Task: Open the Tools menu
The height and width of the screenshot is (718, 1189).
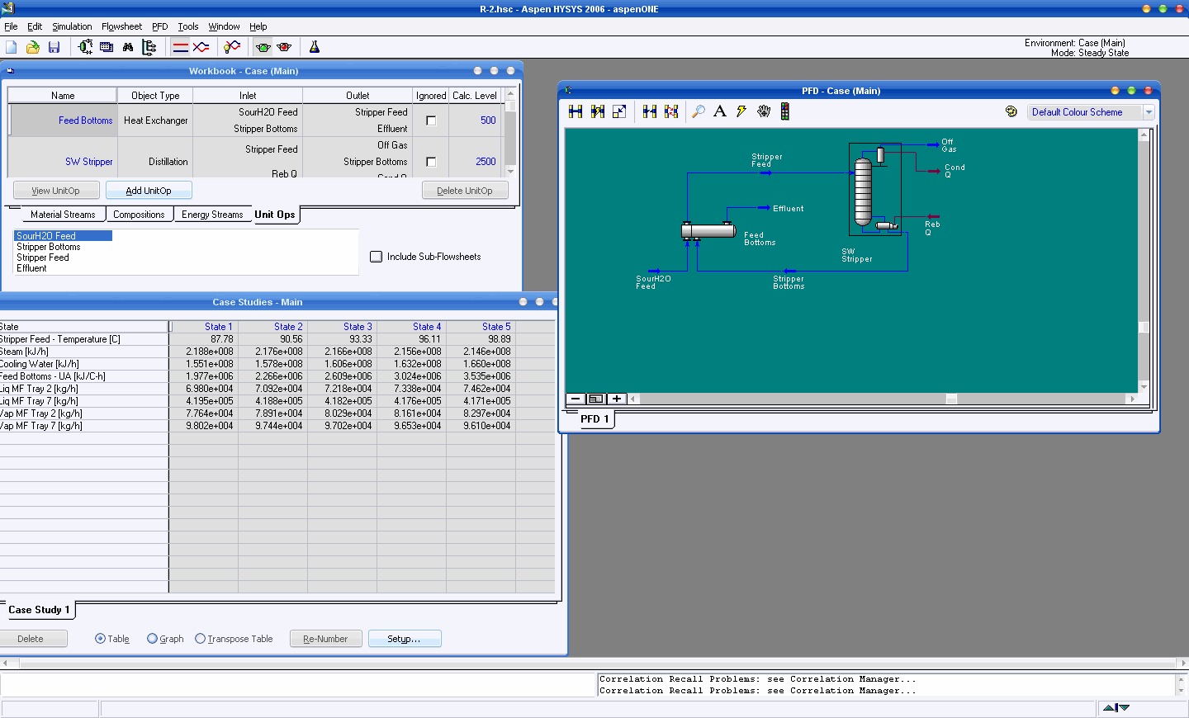Action: [188, 26]
